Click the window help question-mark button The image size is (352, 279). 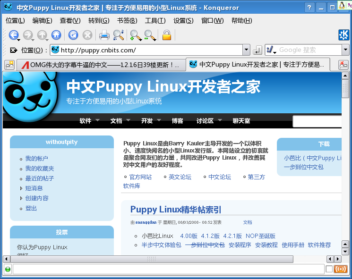(309, 8)
